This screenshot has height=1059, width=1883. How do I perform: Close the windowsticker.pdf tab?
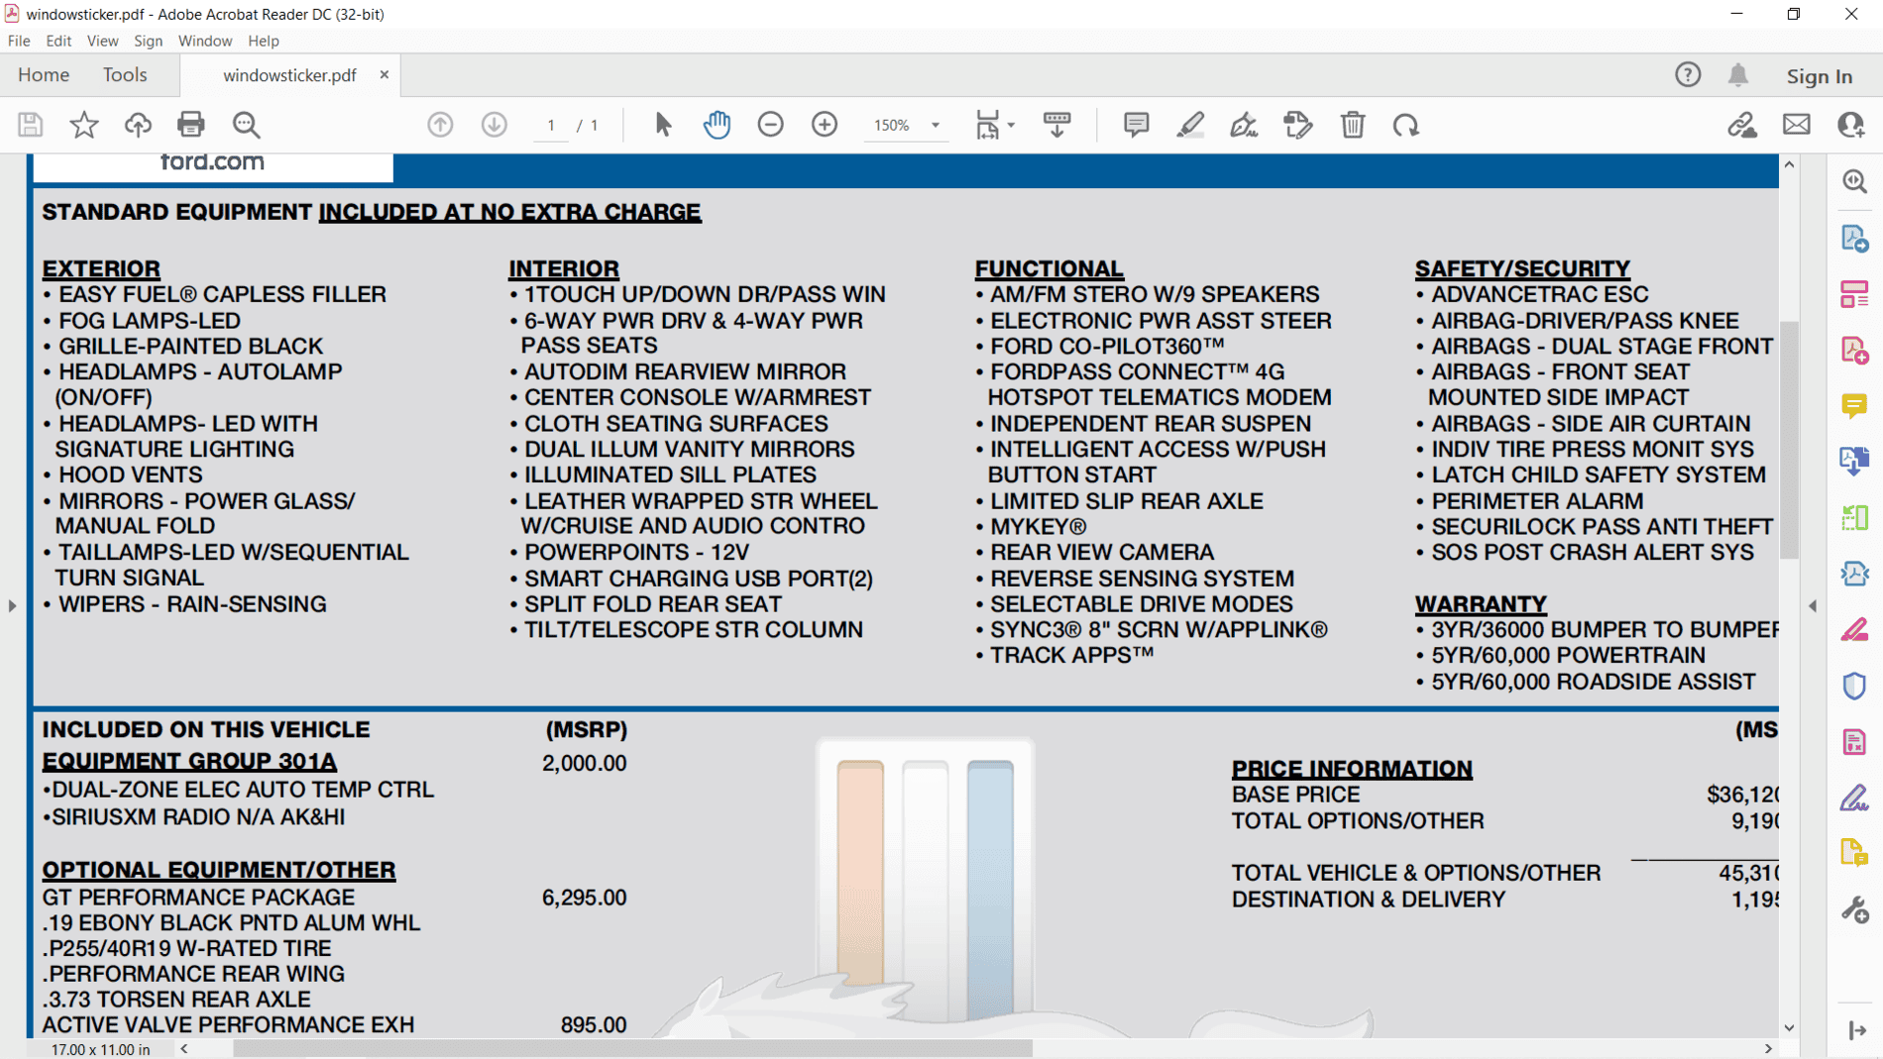[385, 75]
